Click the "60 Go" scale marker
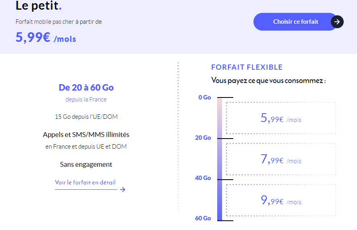The image size is (357, 230). 203,218
